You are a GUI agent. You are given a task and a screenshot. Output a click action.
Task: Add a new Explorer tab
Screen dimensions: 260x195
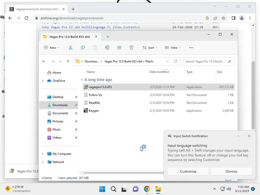point(108,37)
